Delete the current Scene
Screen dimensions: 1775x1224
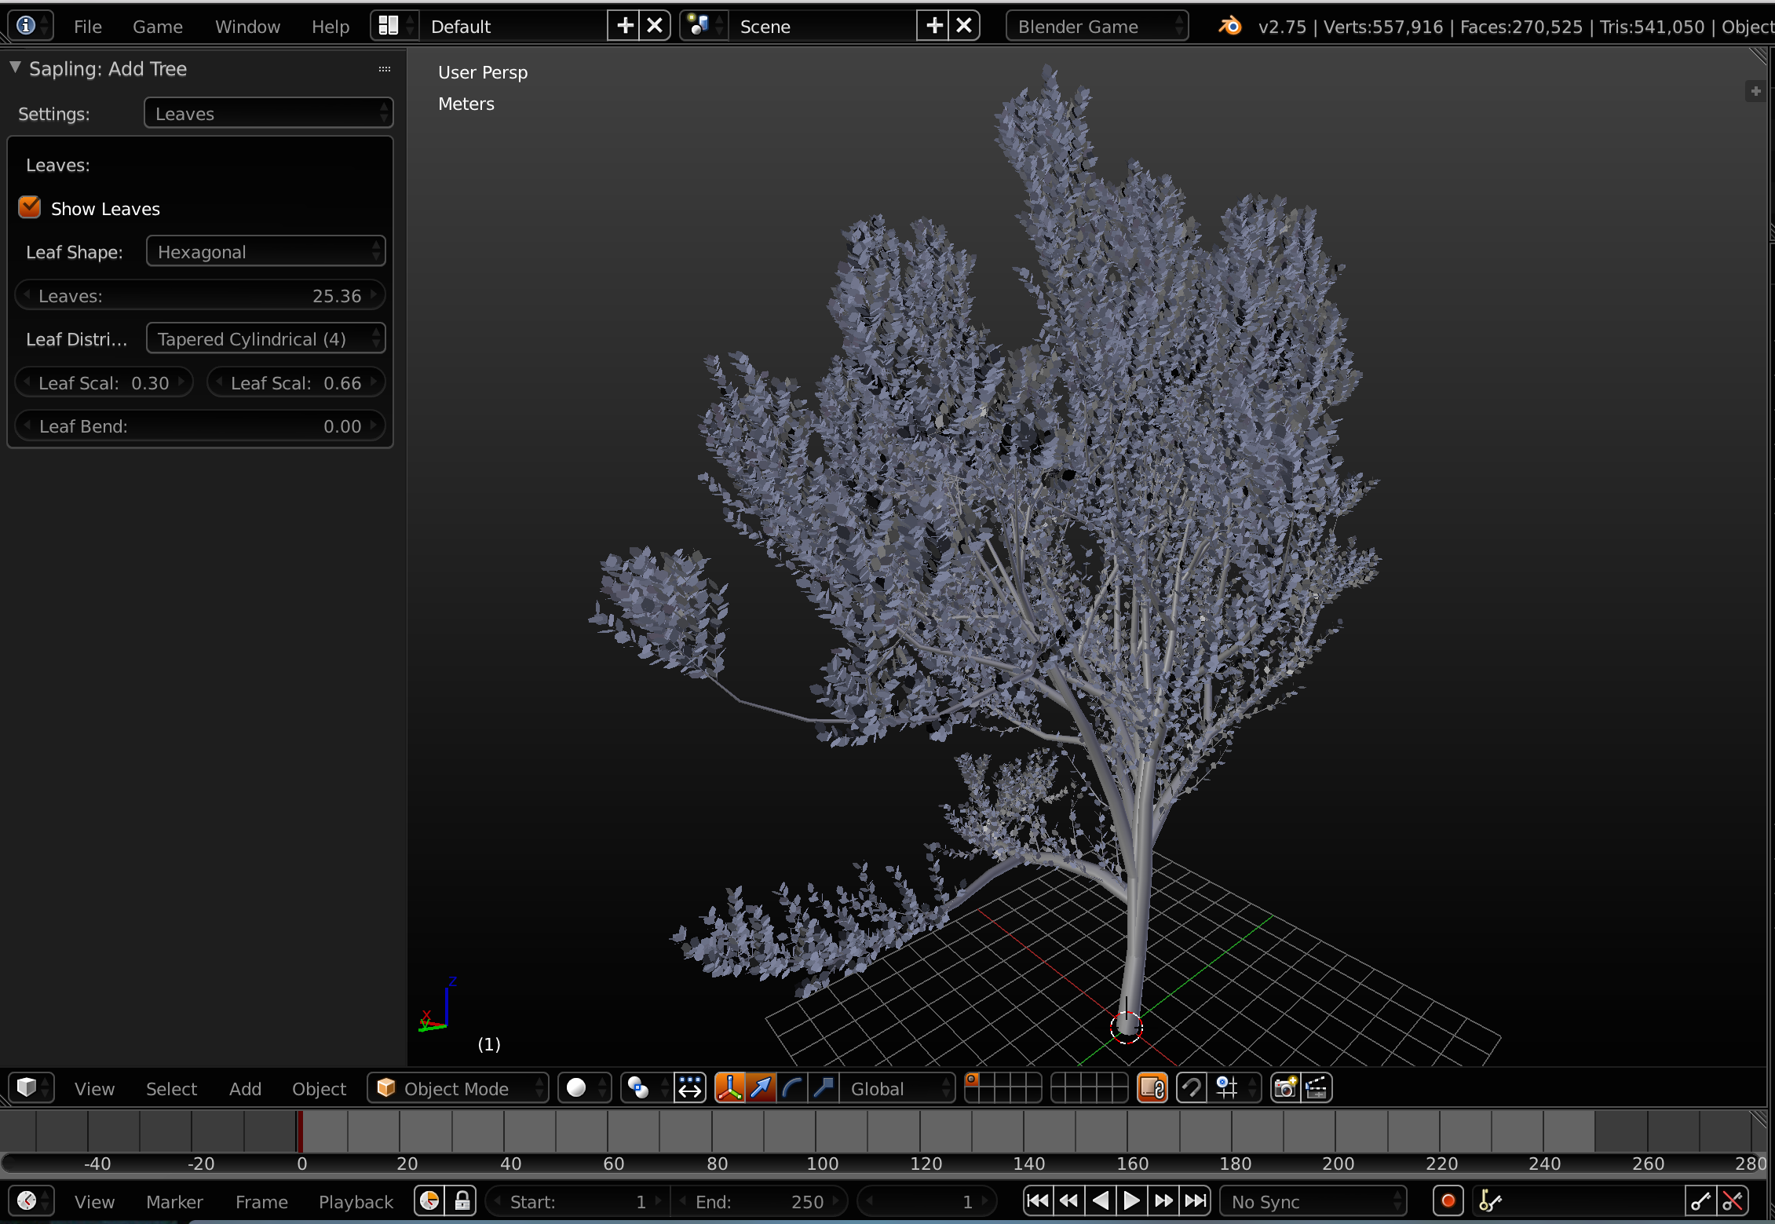(964, 26)
